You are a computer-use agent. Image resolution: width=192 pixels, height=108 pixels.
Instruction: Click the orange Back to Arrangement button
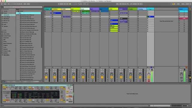(187, 67)
